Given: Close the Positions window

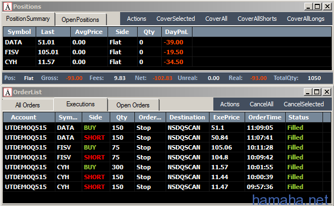Looking at the screenshot, I should pos(327,7).
